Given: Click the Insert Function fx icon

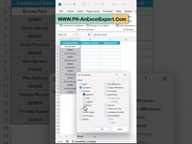Looking at the screenshot, I should (x=89, y=35).
